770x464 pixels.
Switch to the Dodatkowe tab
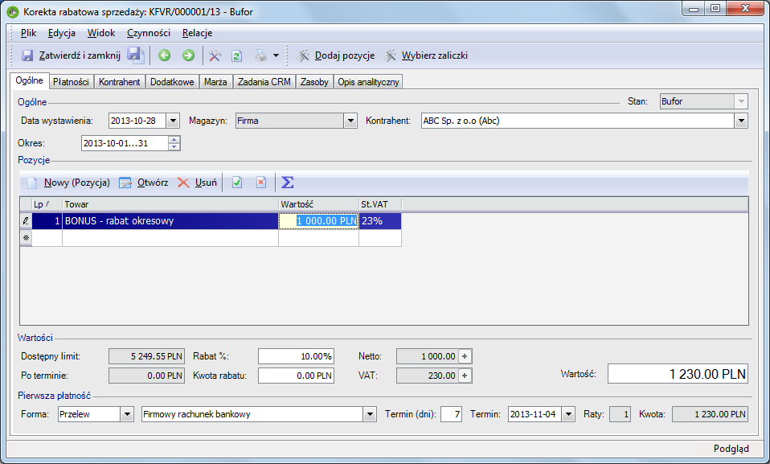172,81
